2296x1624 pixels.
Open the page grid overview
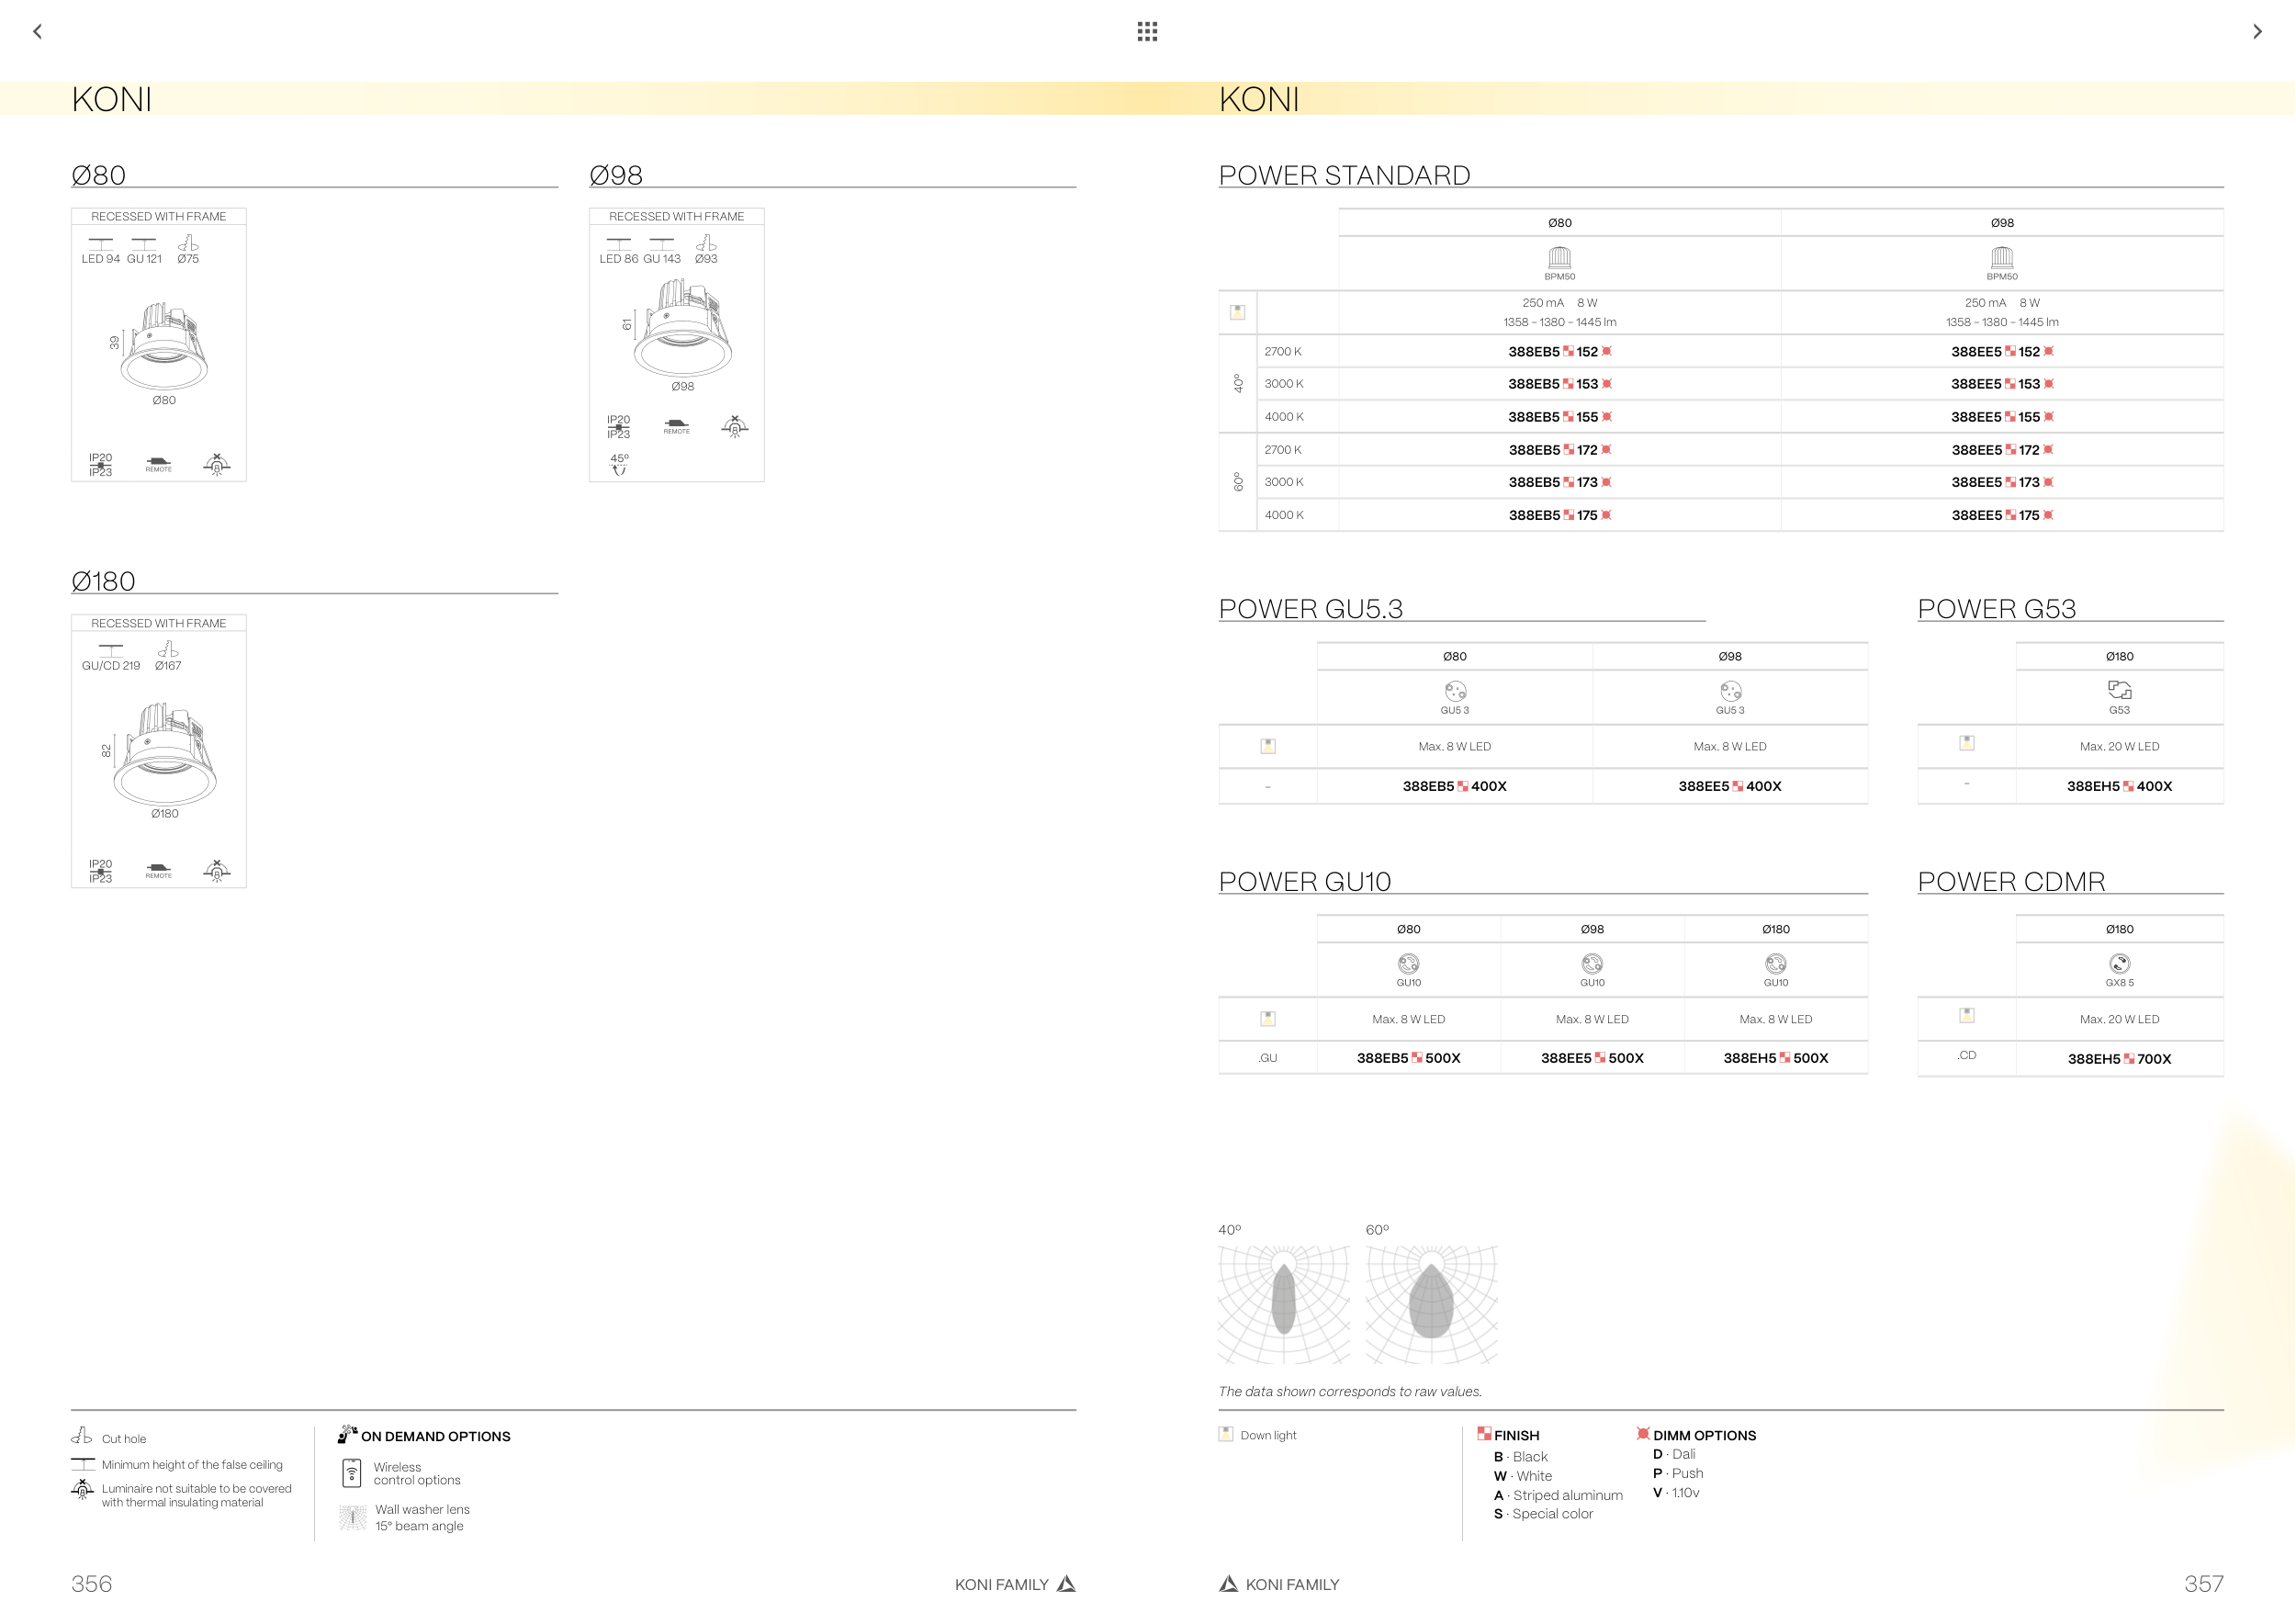1147,32
